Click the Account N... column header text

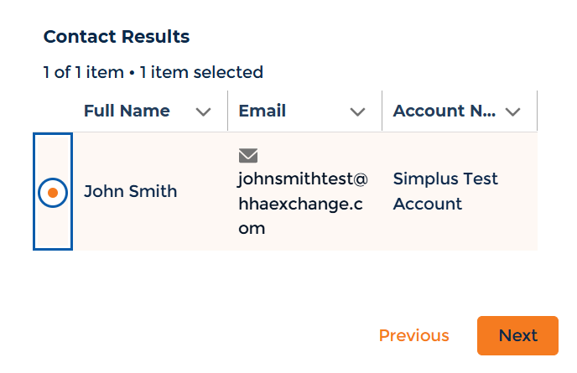(444, 111)
